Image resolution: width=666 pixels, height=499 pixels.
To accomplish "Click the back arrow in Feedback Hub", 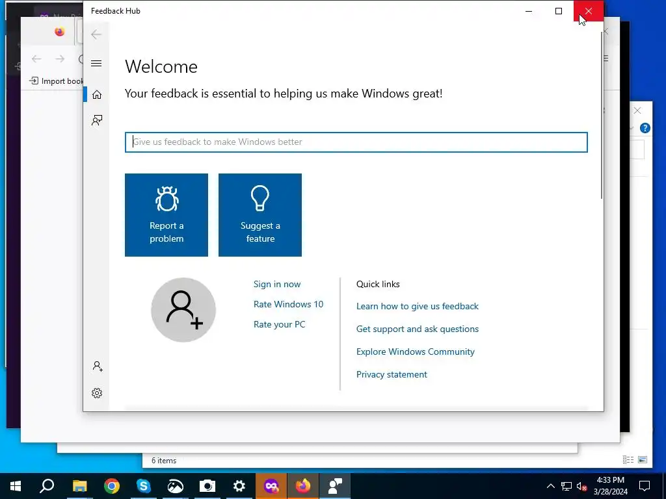I will click(96, 34).
